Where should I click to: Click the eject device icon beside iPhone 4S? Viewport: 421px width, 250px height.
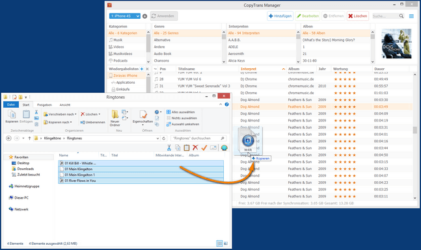pos(144,16)
